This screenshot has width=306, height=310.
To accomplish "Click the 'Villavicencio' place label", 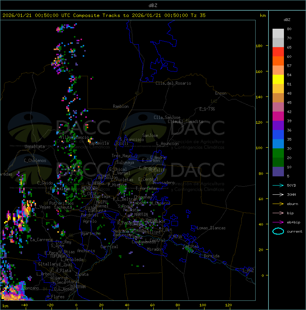I will pyautogui.click(x=74, y=137).
